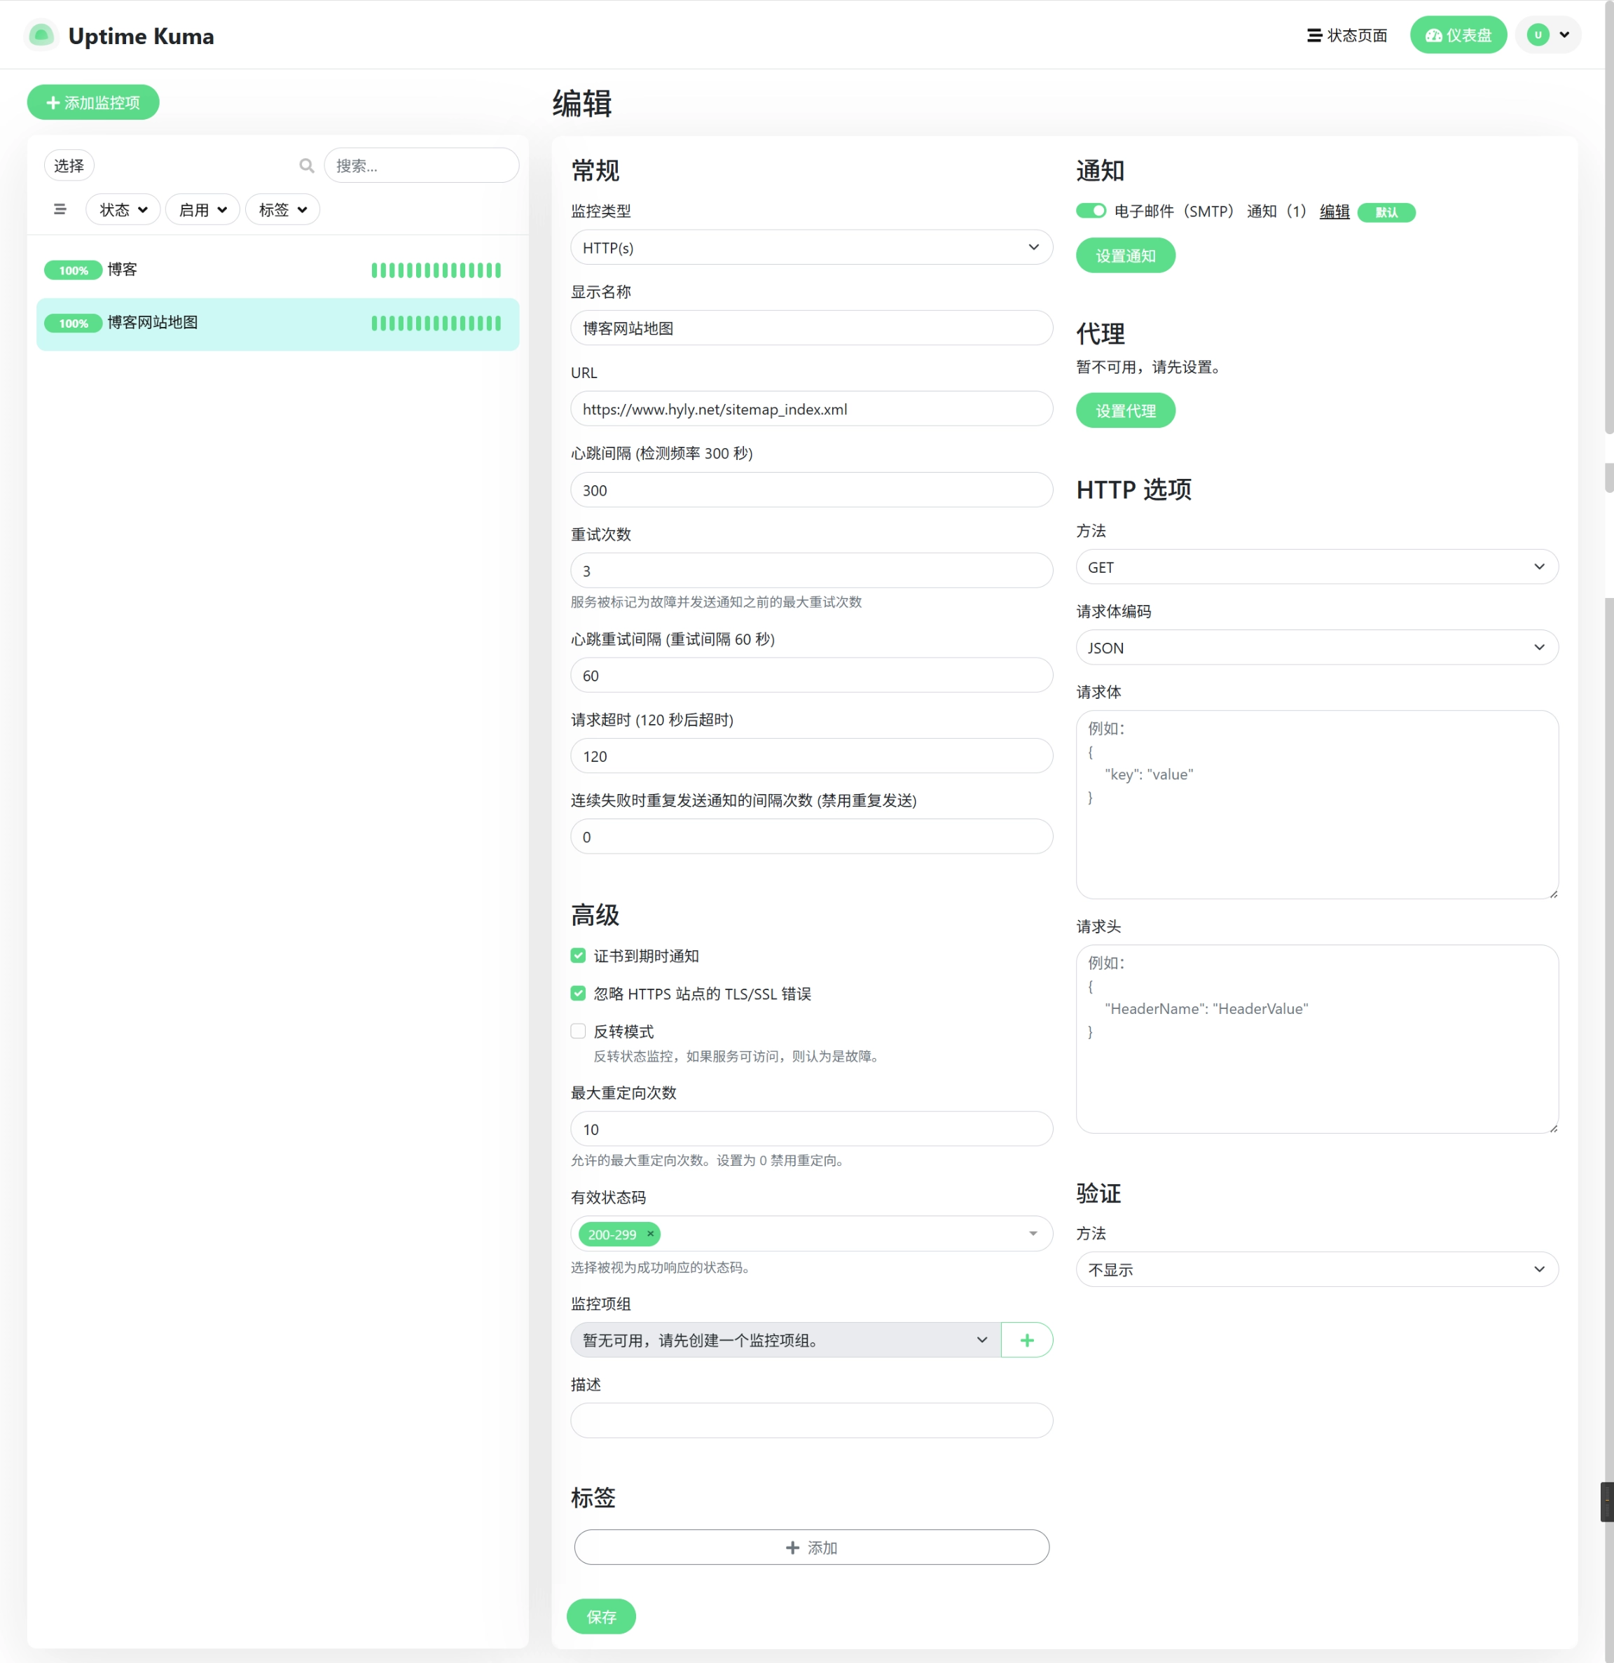Uncheck 证书到期时通知 checkbox
1614x1663 pixels.
(x=578, y=955)
